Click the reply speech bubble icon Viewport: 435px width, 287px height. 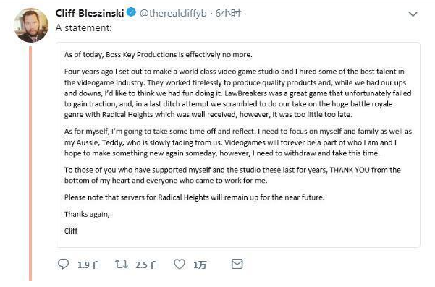[x=63, y=265]
